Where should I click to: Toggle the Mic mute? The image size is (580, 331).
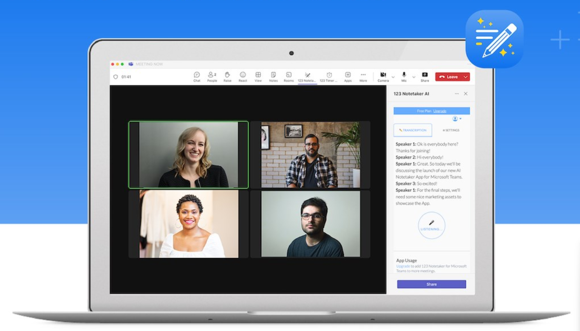[x=404, y=77]
